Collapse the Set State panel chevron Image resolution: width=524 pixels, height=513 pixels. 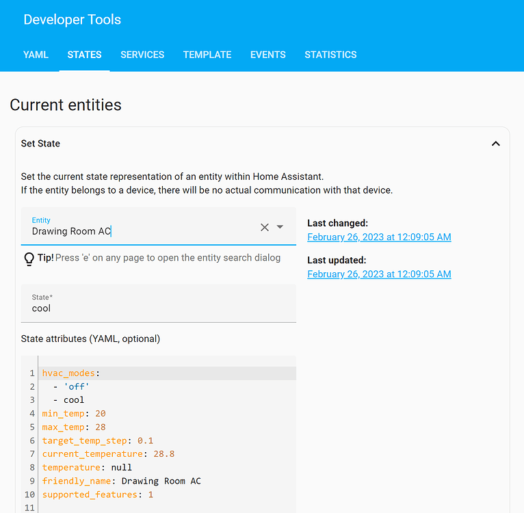click(x=495, y=144)
